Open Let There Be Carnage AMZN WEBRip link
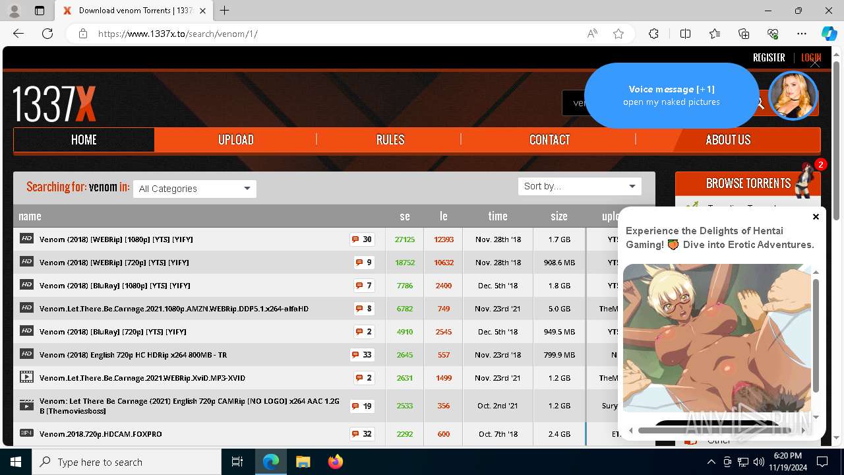Screen dimensions: 844x475 [174, 309]
